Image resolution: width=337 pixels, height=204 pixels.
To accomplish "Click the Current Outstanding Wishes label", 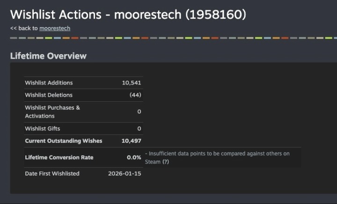I will coord(63,141).
